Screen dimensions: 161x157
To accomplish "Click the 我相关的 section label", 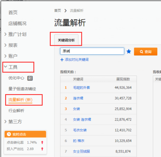I will (68, 72).
